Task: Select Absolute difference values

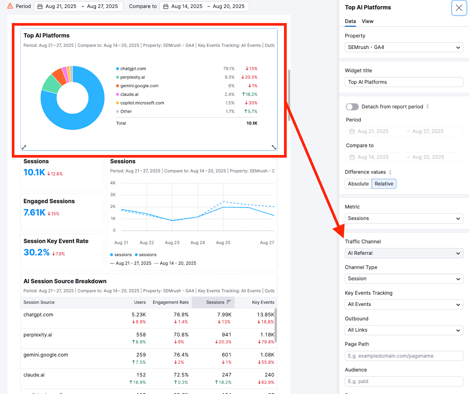Action: point(358,184)
